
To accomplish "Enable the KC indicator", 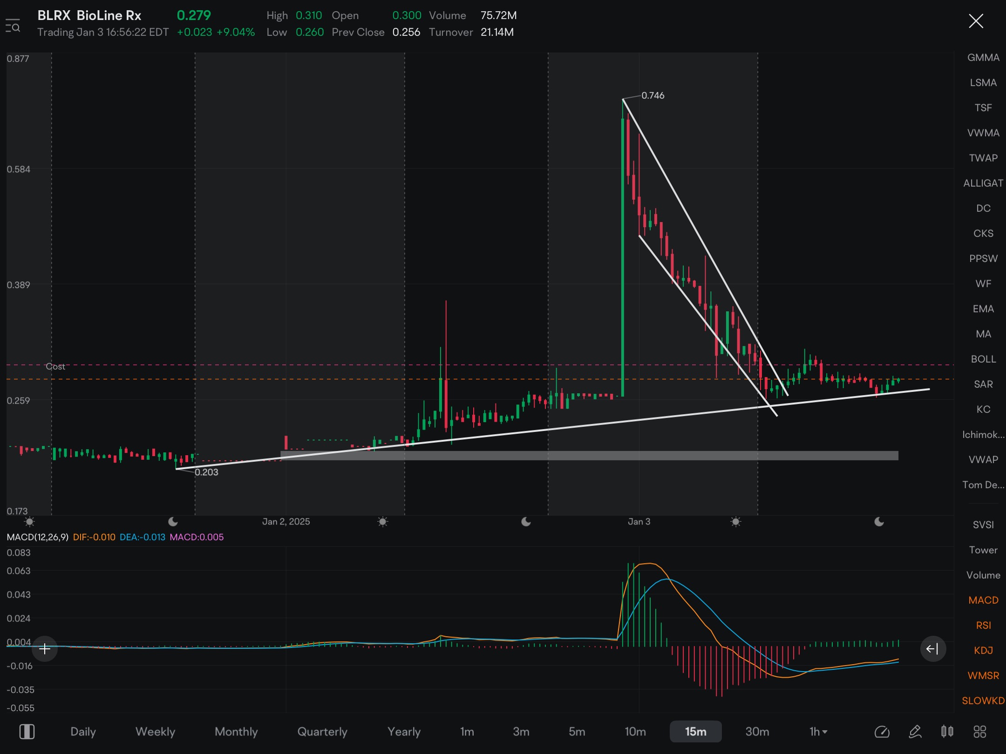I will pos(983,410).
